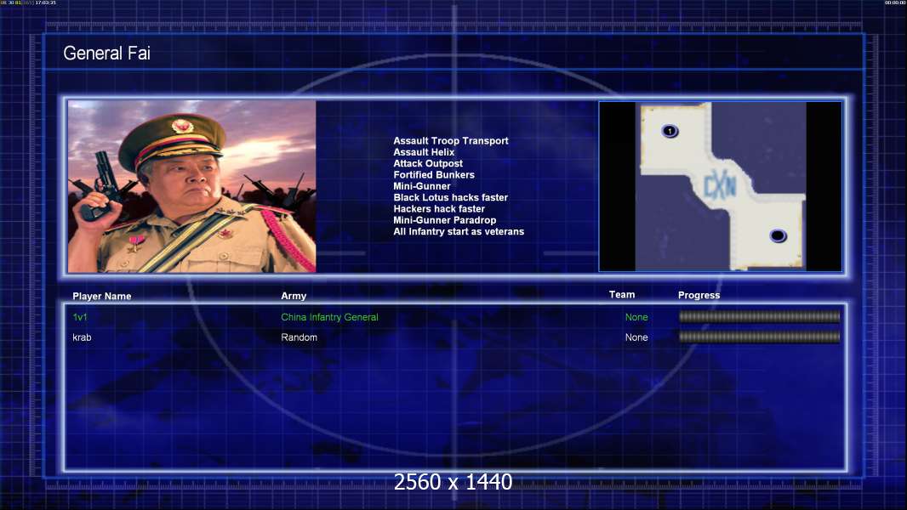
Task: Click the Player Name column header
Action: pyautogui.click(x=102, y=297)
